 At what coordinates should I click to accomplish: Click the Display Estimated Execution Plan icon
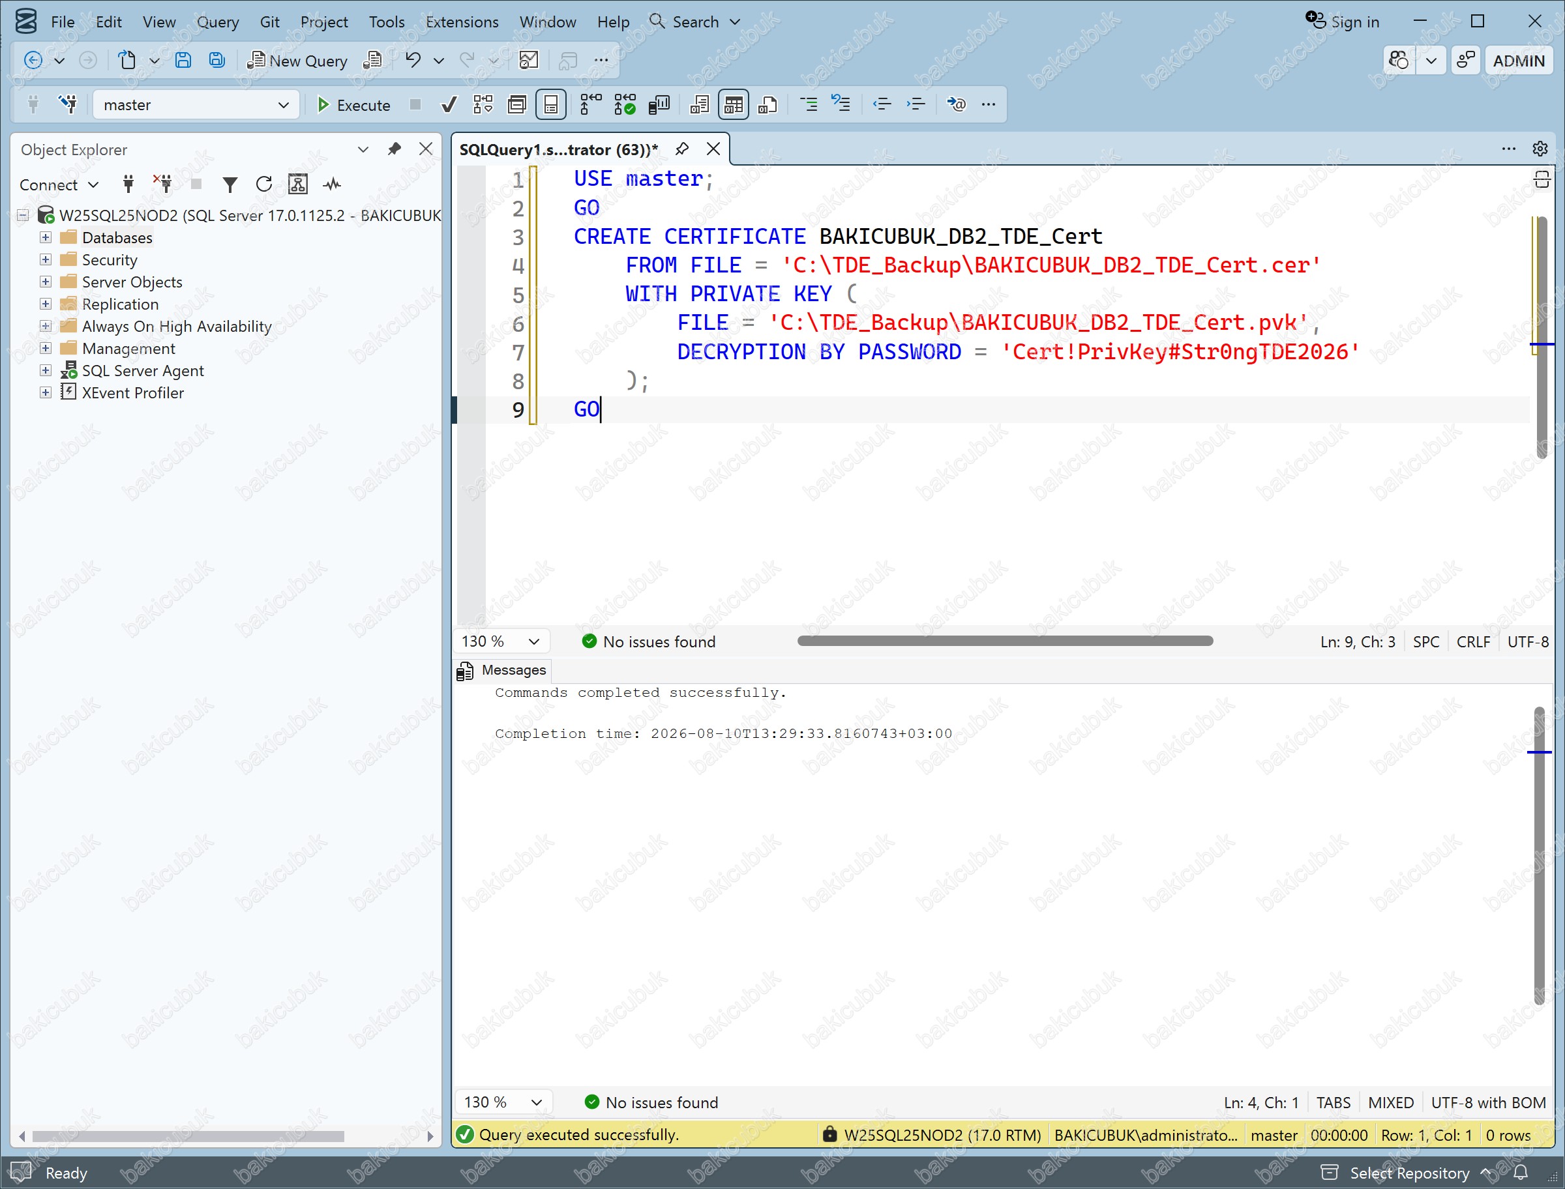tap(483, 105)
